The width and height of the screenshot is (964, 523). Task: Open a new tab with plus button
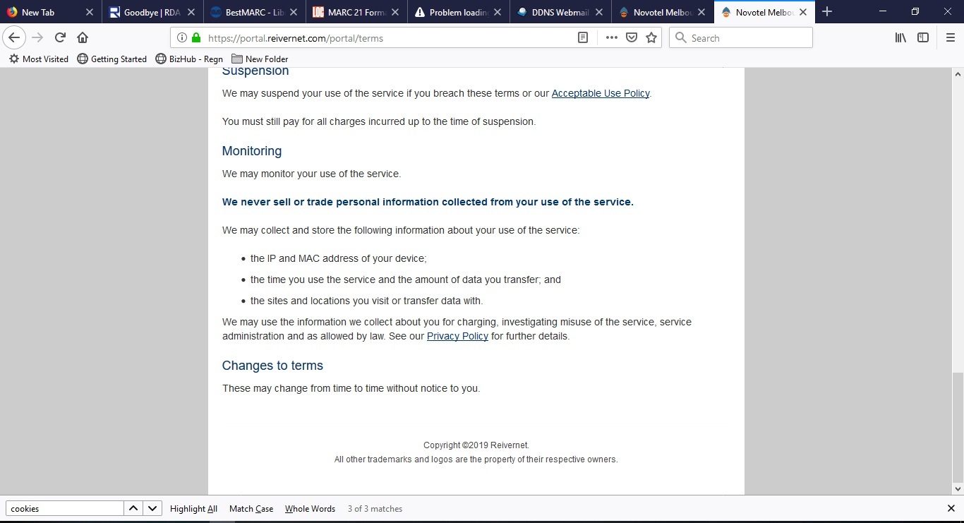(827, 12)
